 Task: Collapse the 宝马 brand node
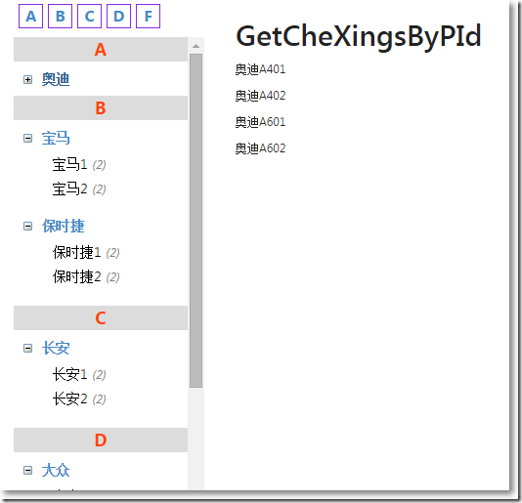click(28, 138)
